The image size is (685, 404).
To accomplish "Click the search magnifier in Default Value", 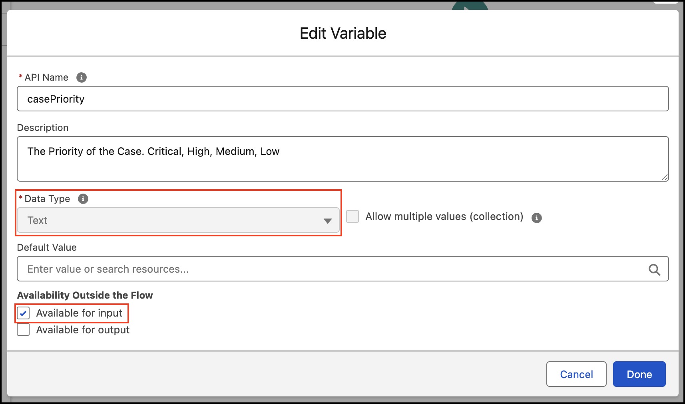I will (x=654, y=269).
